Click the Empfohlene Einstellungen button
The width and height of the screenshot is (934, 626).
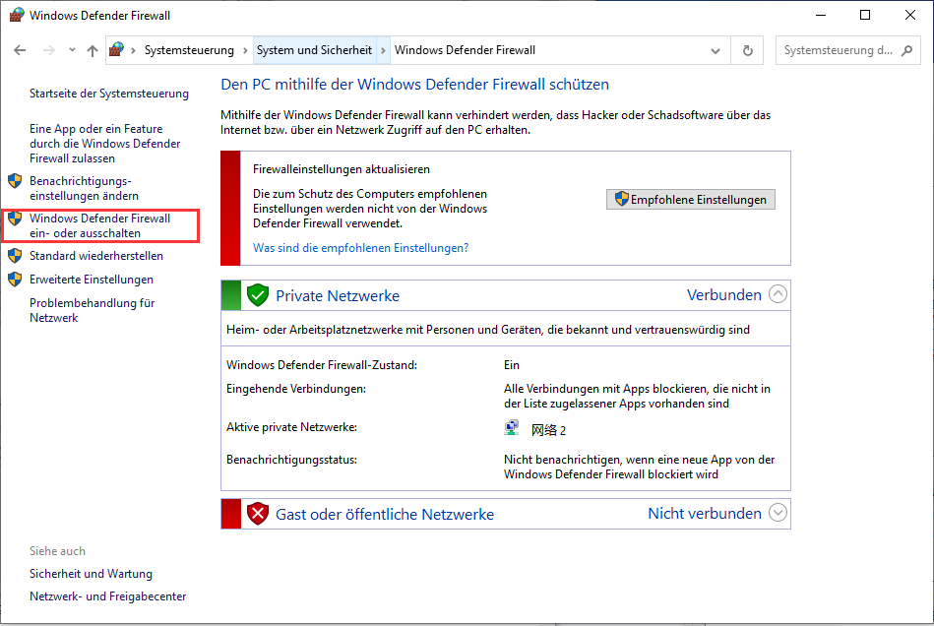[x=691, y=200]
